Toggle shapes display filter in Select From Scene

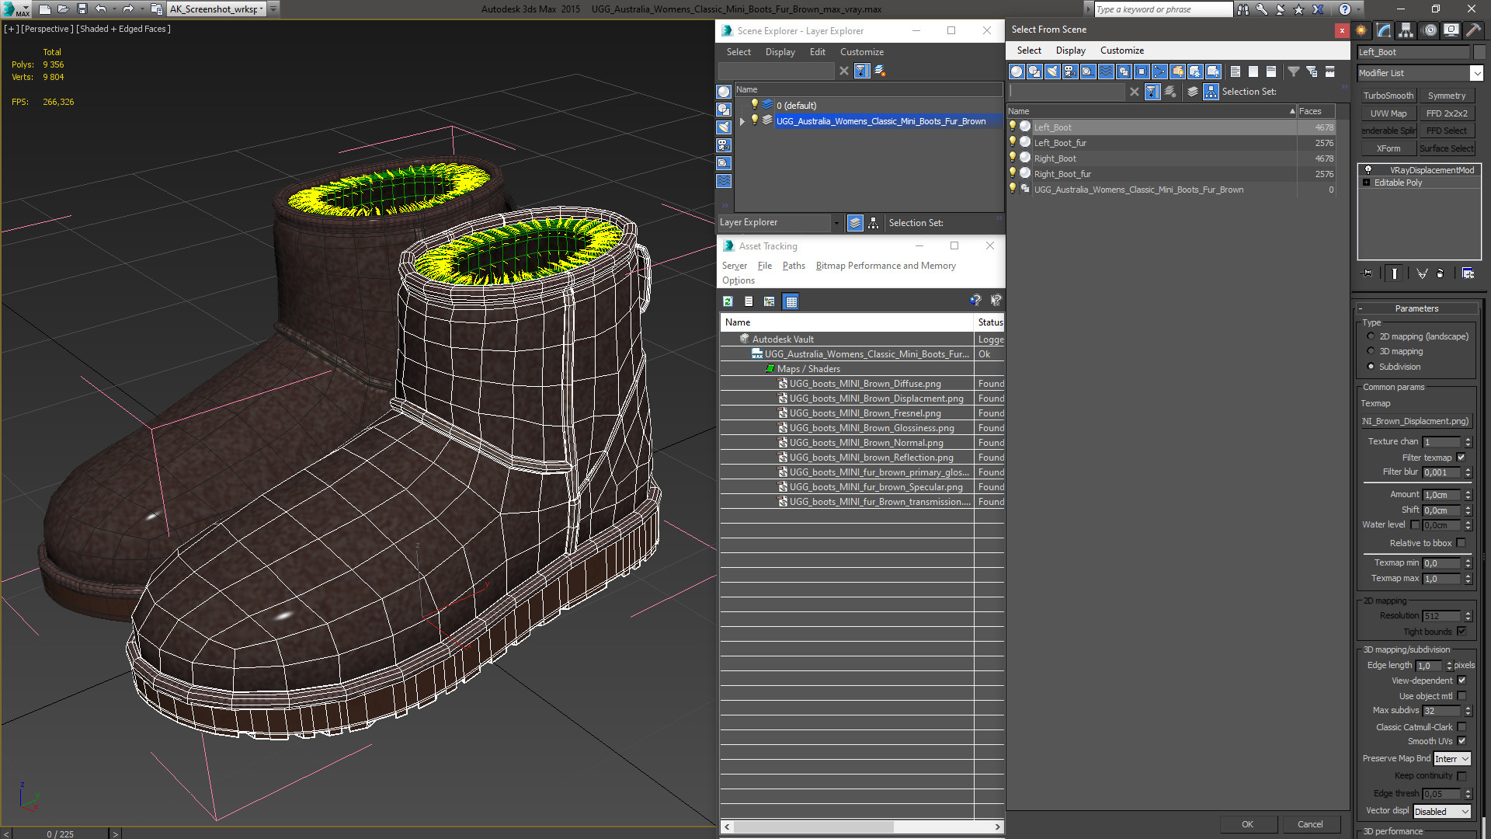click(x=1034, y=71)
